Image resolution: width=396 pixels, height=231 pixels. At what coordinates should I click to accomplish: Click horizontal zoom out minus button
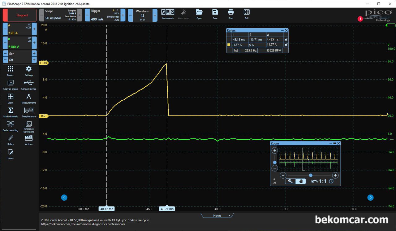pyautogui.click(x=283, y=175)
